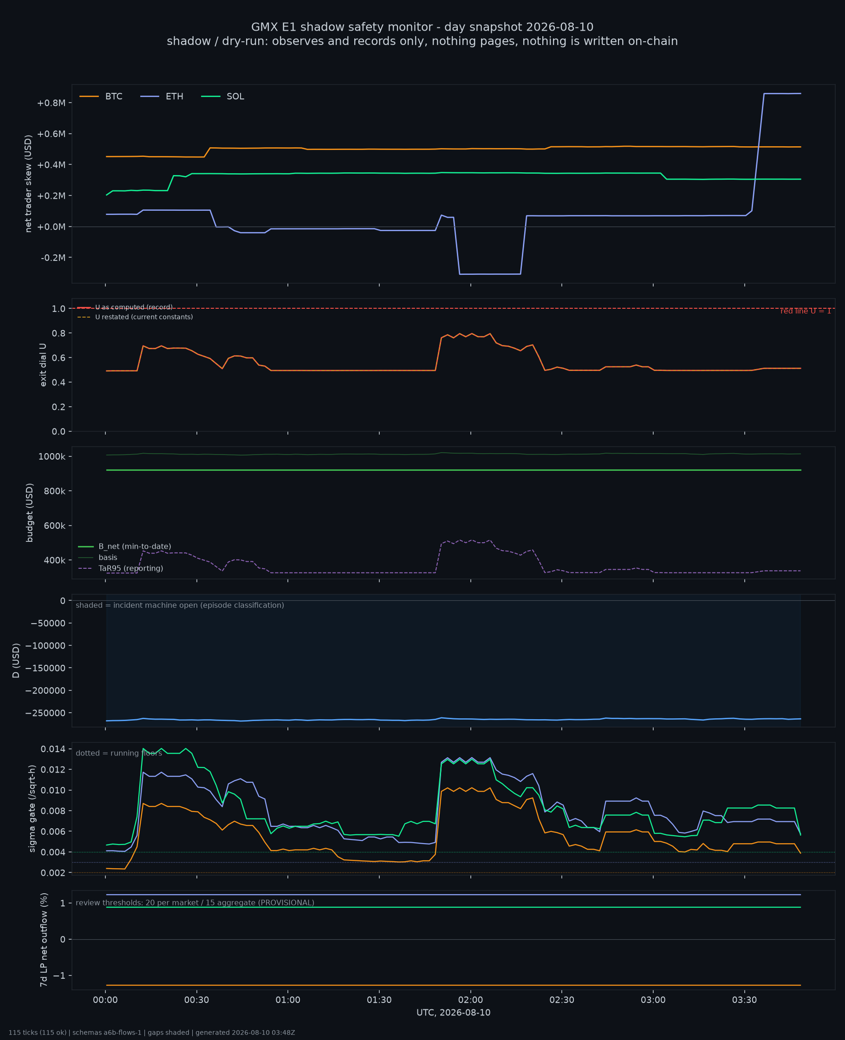Click the '02:00' time tick
The width and height of the screenshot is (845, 1040).
point(471,1000)
